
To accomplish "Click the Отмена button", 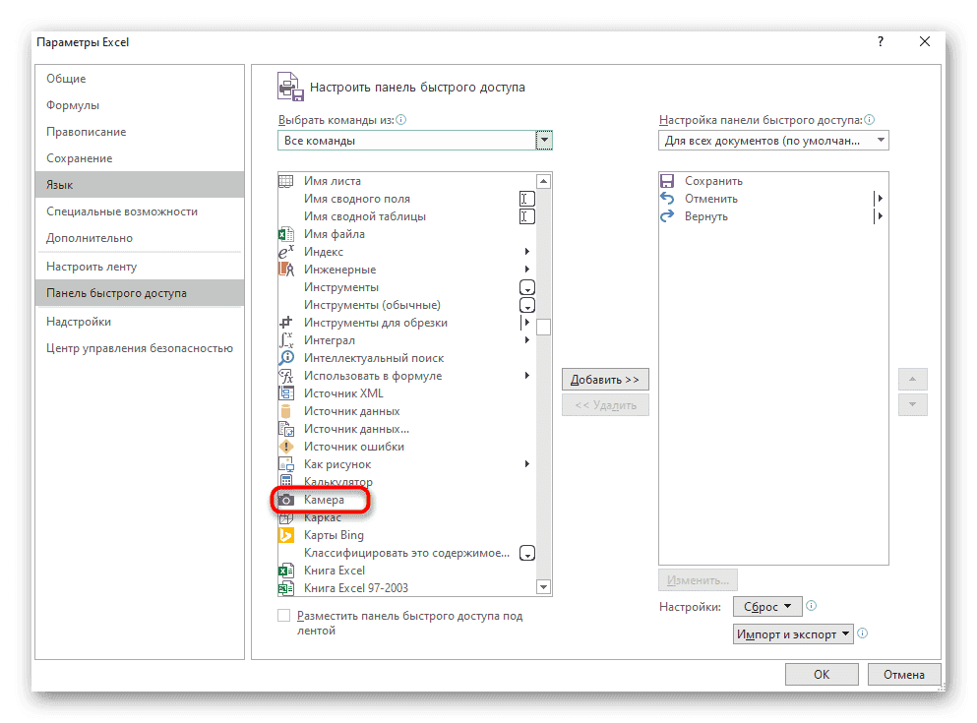I will 903,675.
